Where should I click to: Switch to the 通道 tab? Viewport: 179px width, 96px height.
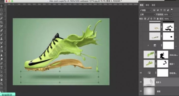click(153, 5)
